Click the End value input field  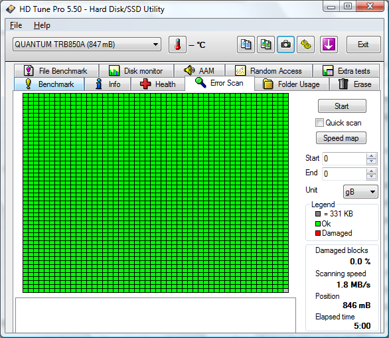345,174
